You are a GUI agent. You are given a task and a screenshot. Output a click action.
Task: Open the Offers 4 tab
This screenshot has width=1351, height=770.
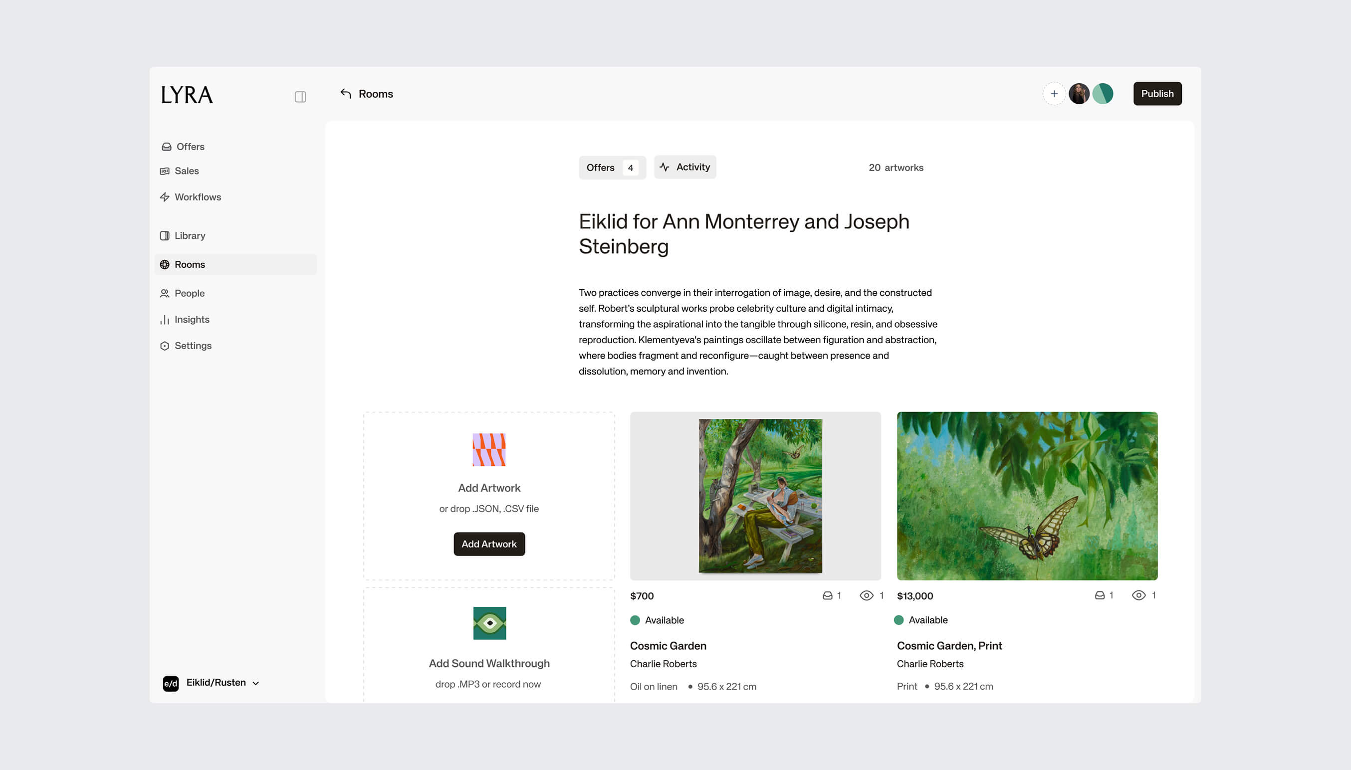click(612, 168)
